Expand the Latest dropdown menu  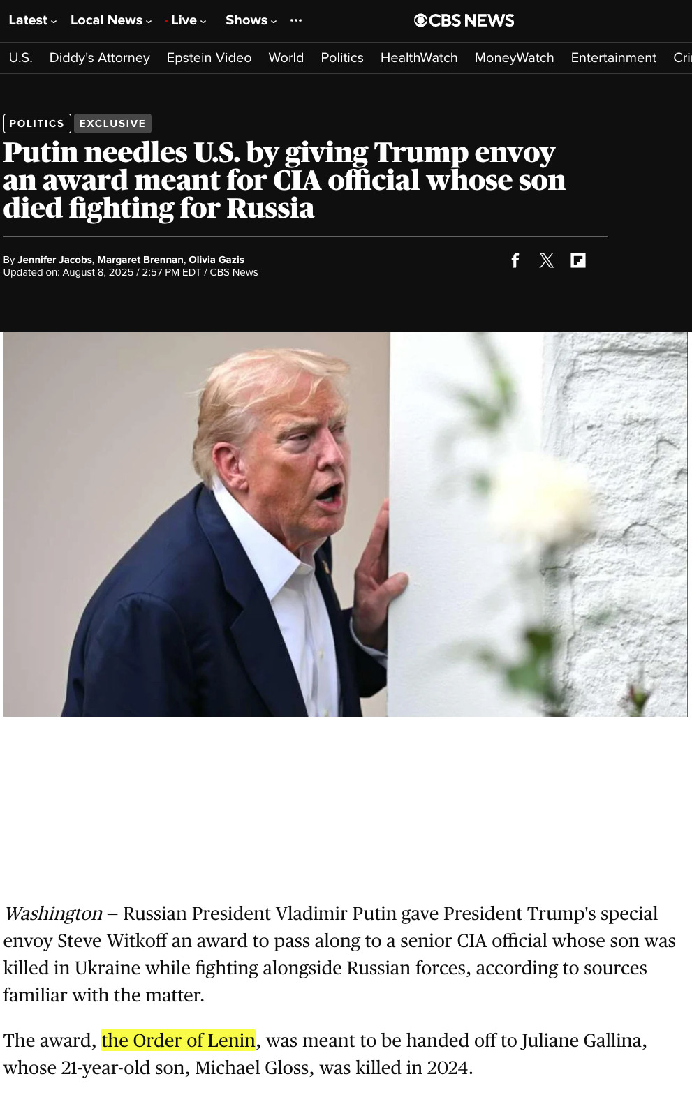33,20
